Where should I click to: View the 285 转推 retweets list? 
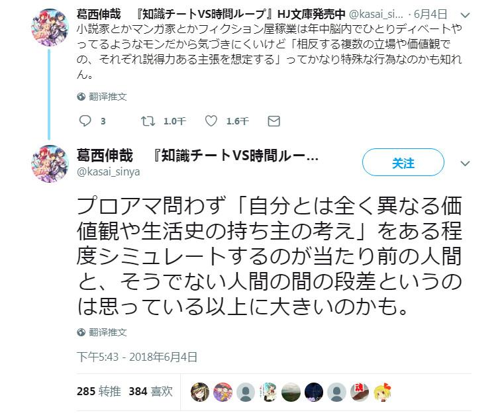coord(99,391)
